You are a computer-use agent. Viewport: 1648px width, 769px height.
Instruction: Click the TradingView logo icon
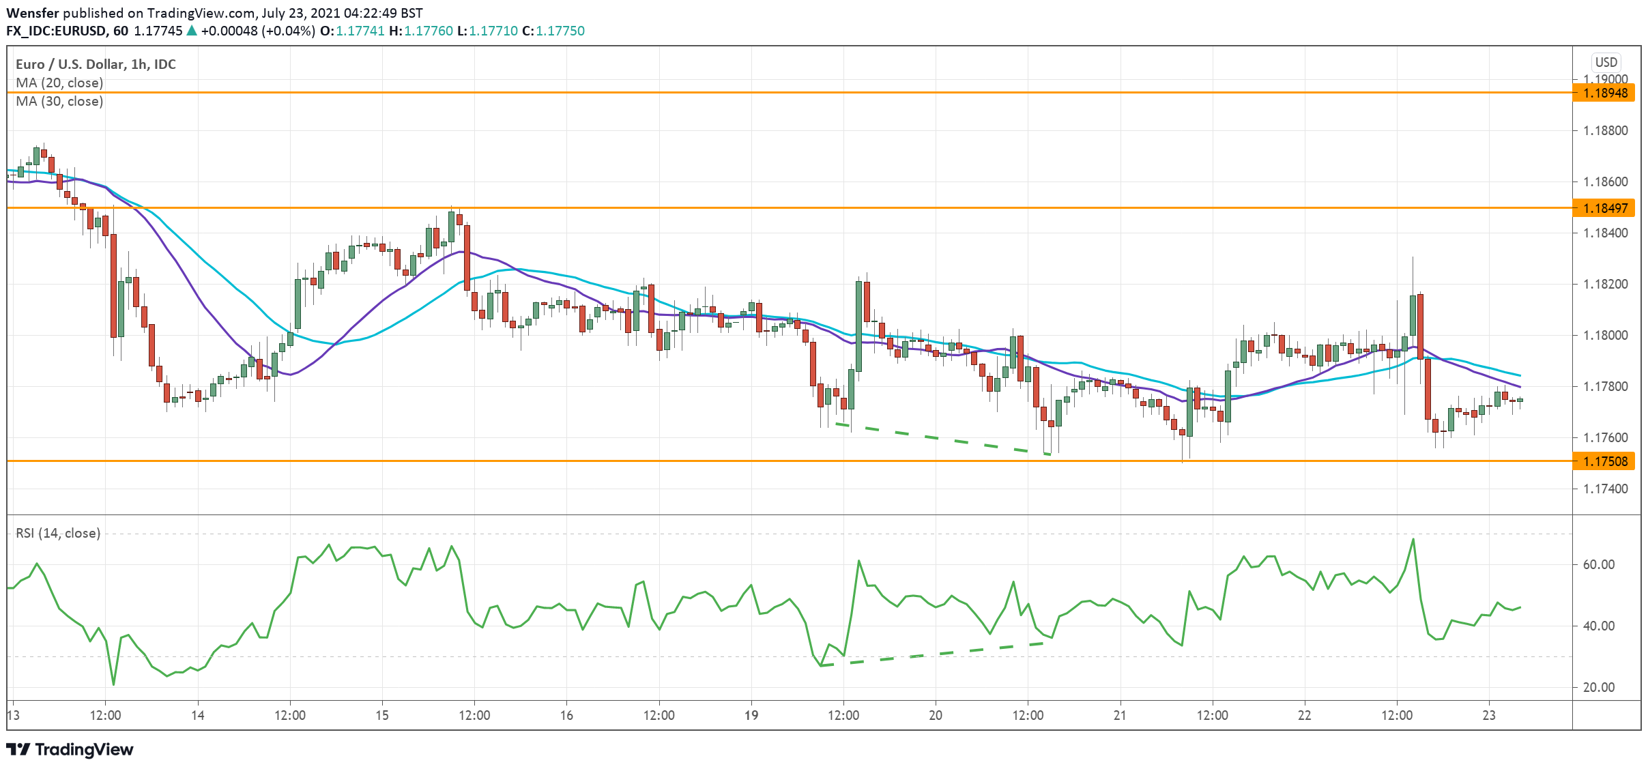[x=18, y=749]
